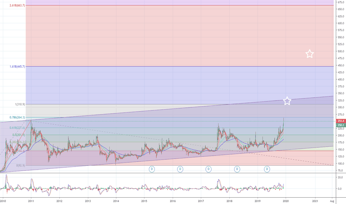This screenshot has width=346, height=204.
Task: Click the 2019 label on the time axis
Action: (x=258, y=201)
